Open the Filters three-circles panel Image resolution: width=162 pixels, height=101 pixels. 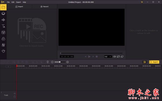click(3, 39)
